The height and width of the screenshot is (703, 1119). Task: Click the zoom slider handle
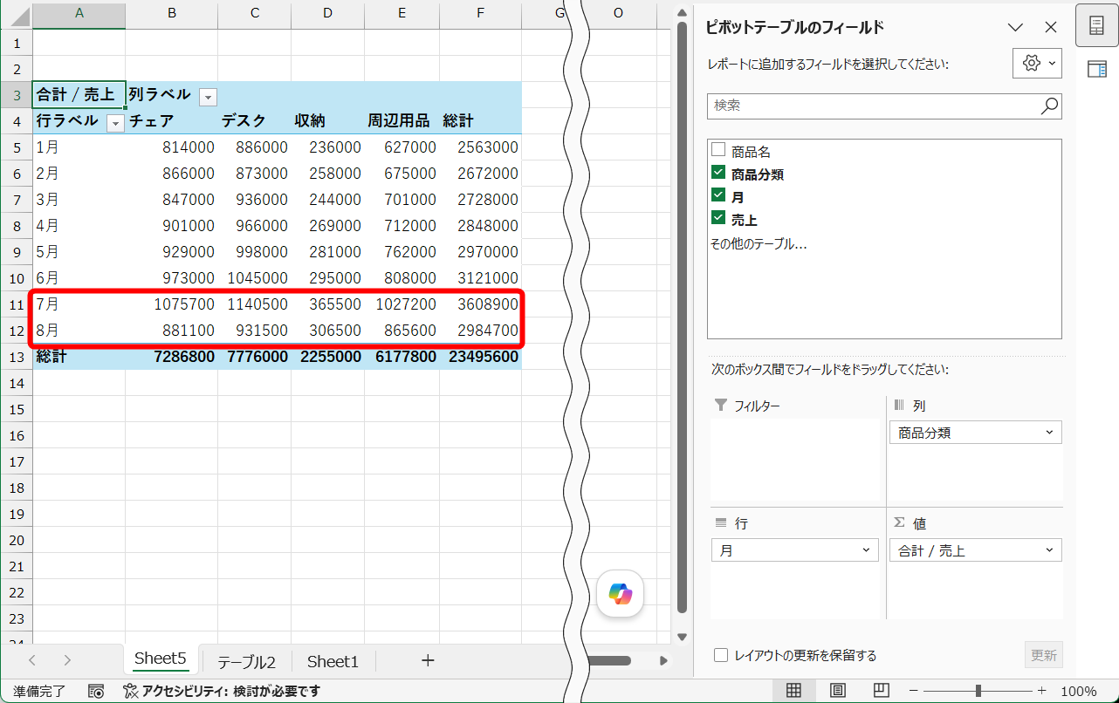[978, 691]
